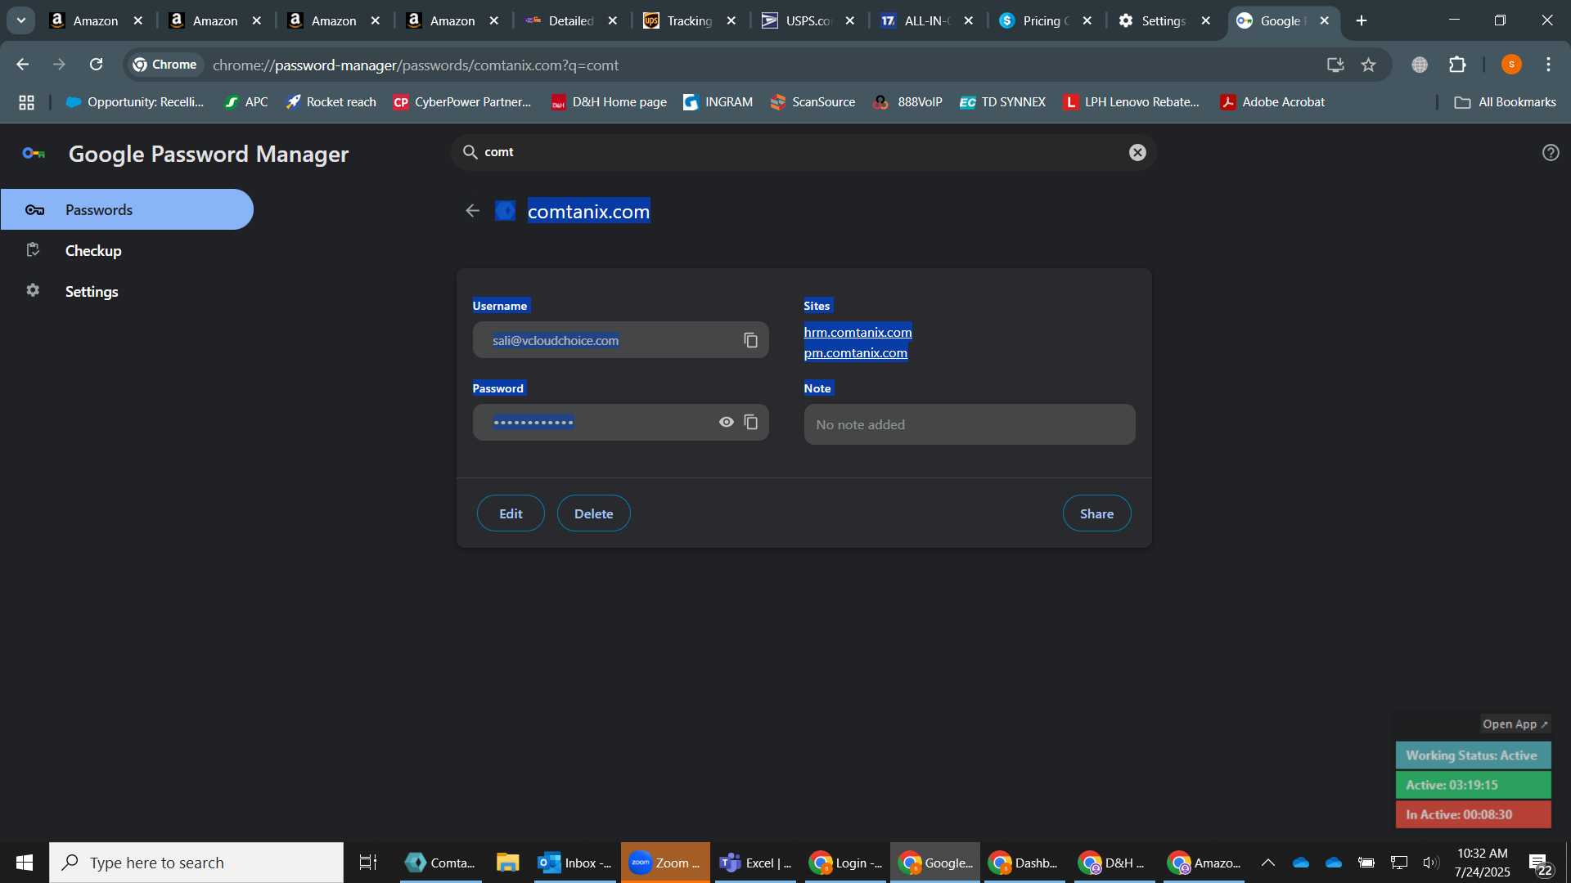Edit the comtanix.com credentials
The width and height of the screenshot is (1571, 883).
click(x=511, y=513)
